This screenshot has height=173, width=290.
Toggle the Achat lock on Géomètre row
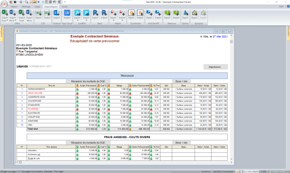pyautogui.click(x=77, y=151)
